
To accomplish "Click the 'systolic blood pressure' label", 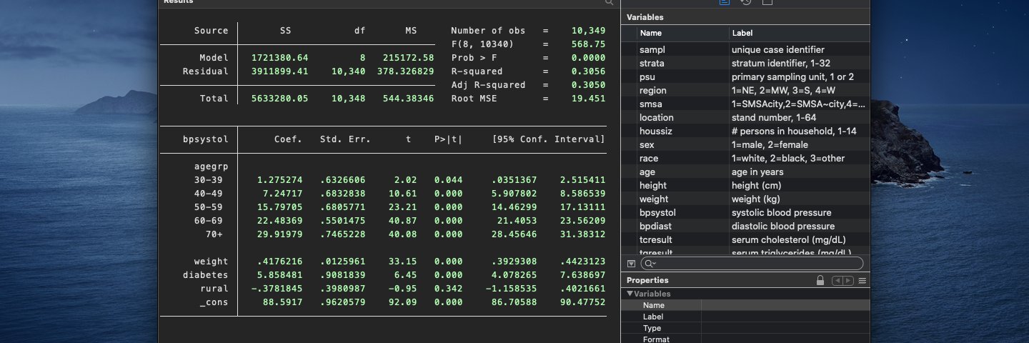I will [x=781, y=213].
